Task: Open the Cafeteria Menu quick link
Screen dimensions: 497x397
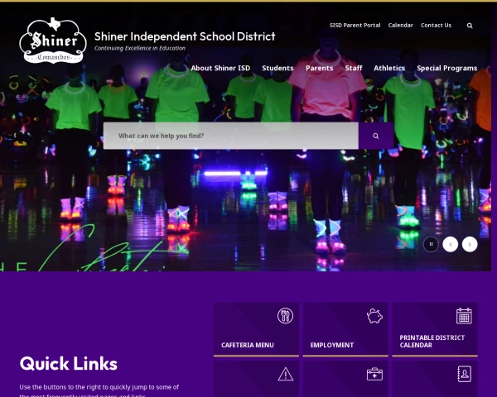Action: [x=256, y=329]
